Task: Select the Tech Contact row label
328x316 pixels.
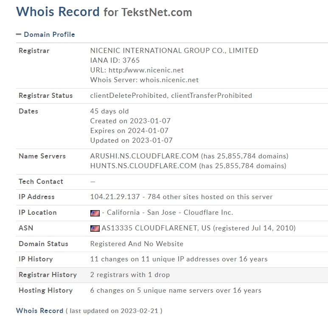Action: [41, 182]
